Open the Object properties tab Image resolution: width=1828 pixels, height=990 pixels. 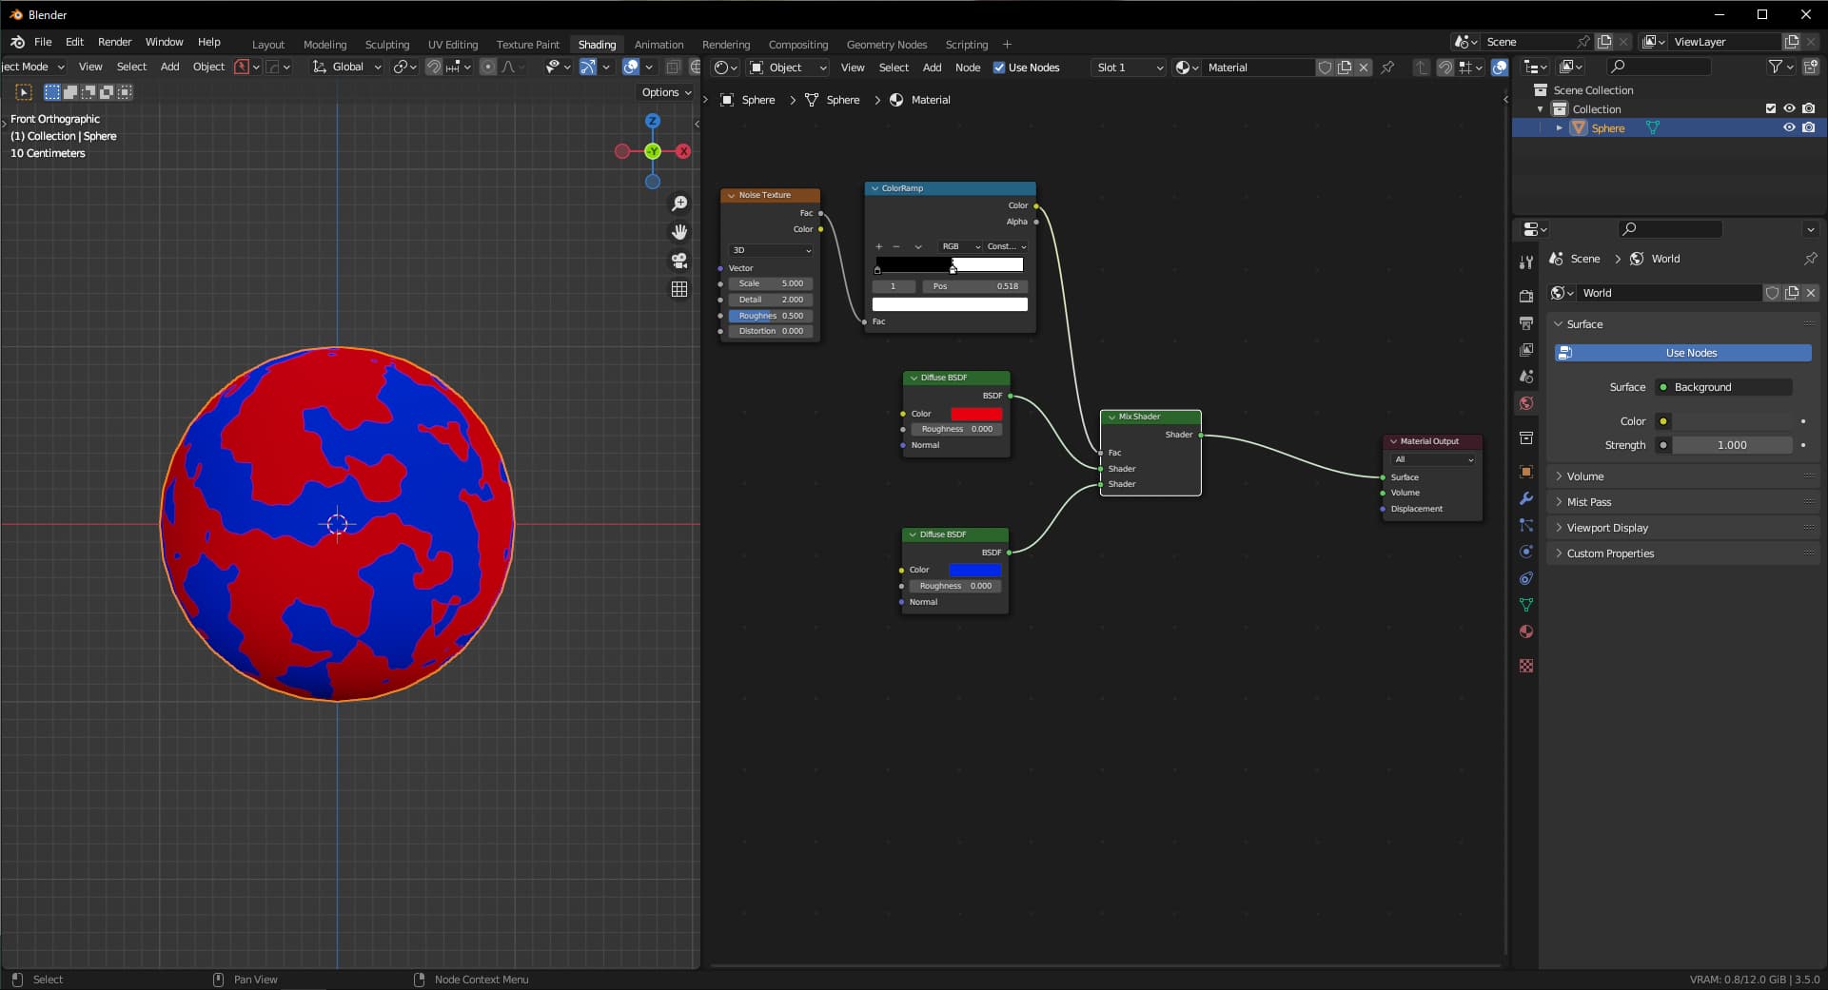tap(1526, 472)
